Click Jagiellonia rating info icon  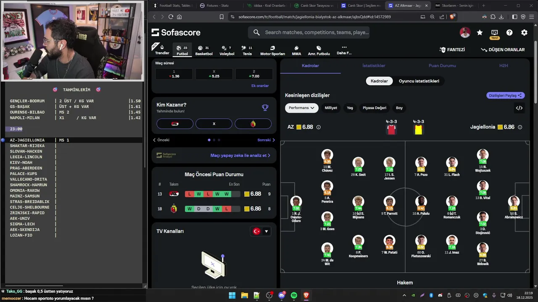[520, 127]
